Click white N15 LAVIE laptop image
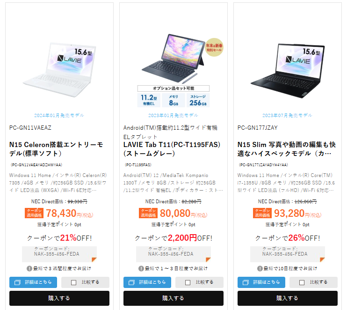Screen dimensions: 347x310 (x=59, y=70)
